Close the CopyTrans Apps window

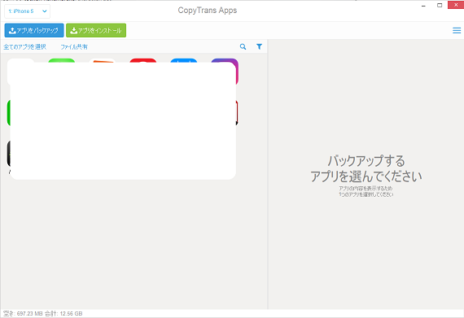pos(456,5)
